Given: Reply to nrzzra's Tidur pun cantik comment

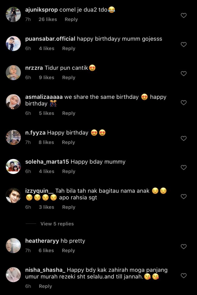Looking at the screenshot, I should click(68, 77).
